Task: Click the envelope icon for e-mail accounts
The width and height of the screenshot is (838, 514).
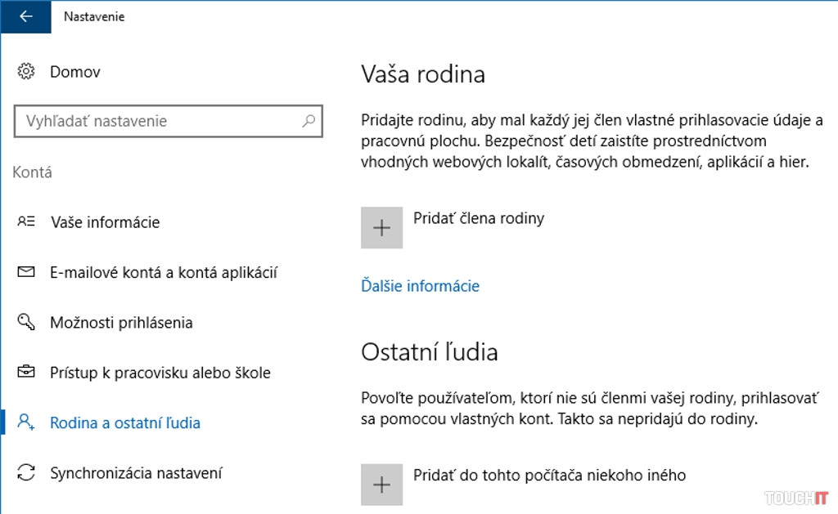Action: click(x=25, y=272)
